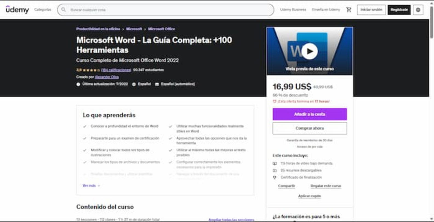This screenshot has width=434, height=222.
Task: Click the 66 % de descuento text
Action: 290,95
